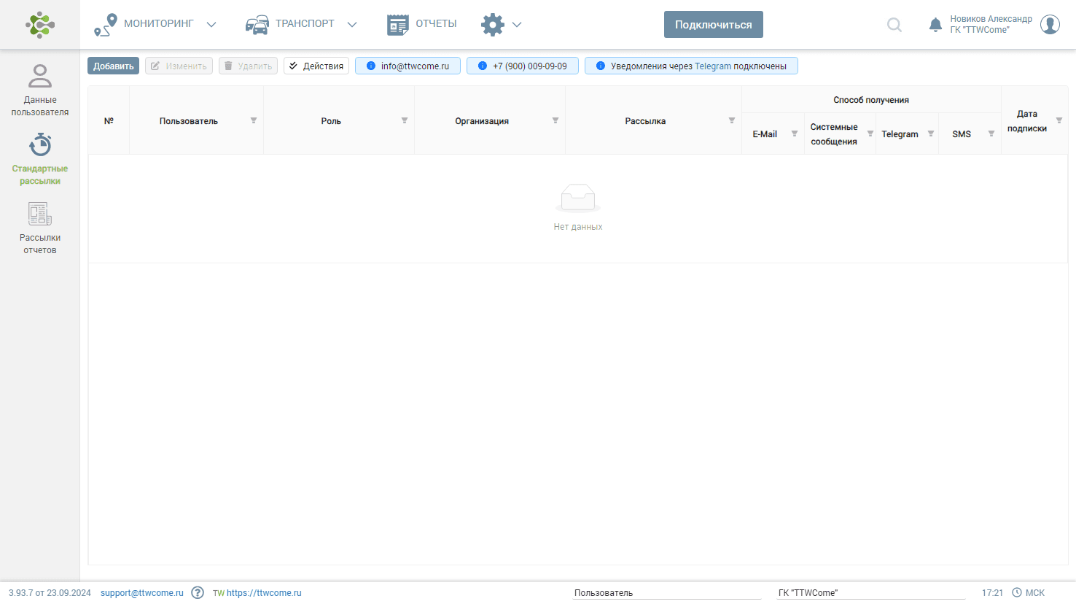Click the clock icon near МСК
The width and height of the screenshot is (1076, 604).
coord(1017,592)
